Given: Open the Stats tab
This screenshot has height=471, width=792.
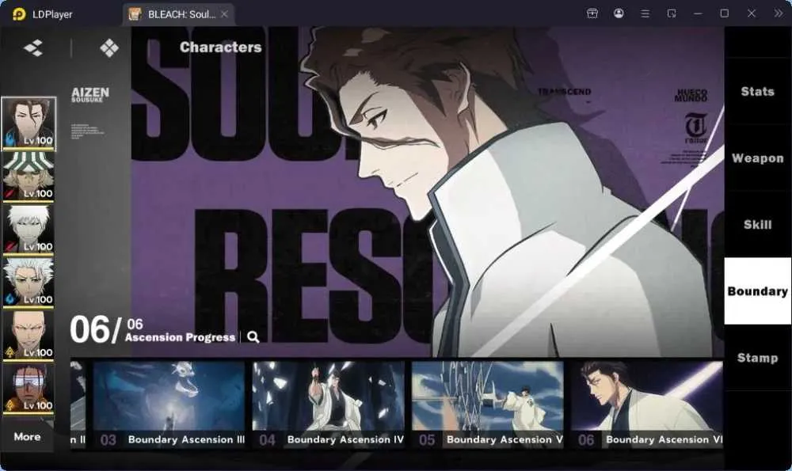Looking at the screenshot, I should pyautogui.click(x=758, y=91).
